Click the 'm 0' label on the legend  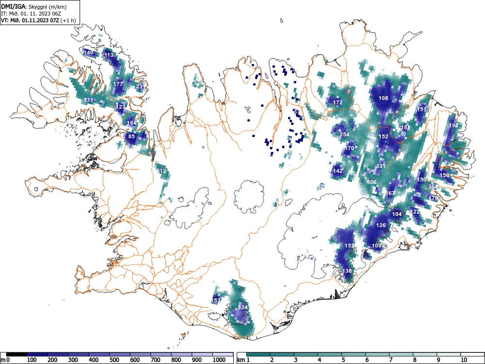click(5, 360)
